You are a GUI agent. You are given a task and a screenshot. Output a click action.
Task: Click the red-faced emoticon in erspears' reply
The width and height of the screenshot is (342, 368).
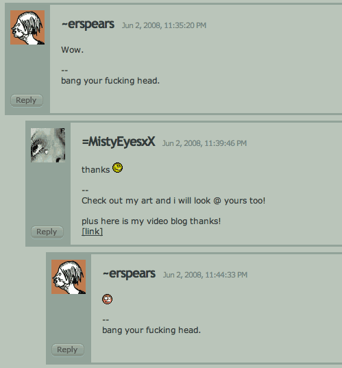point(108,299)
